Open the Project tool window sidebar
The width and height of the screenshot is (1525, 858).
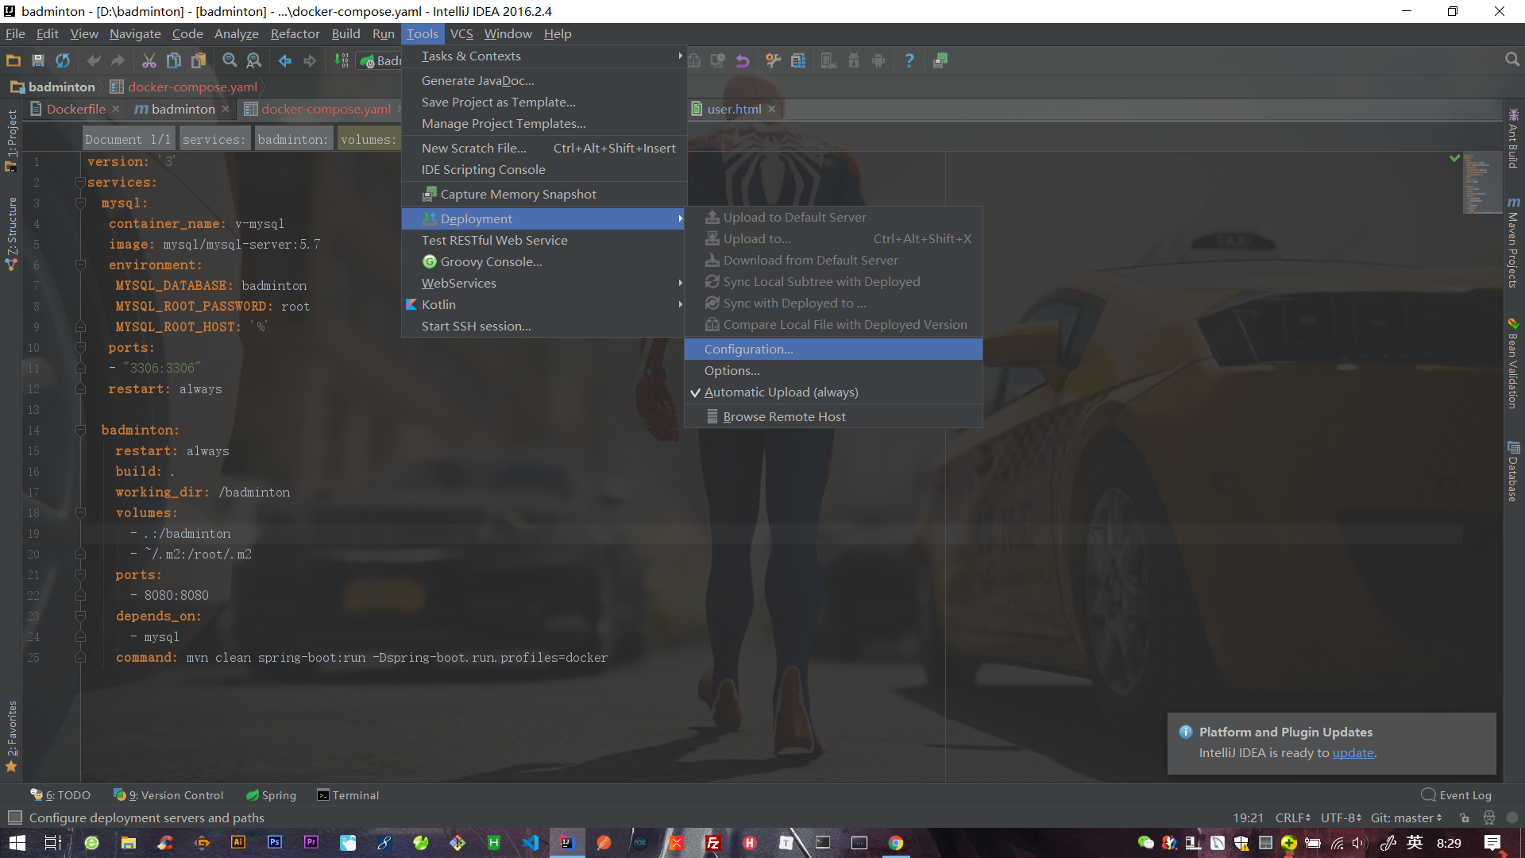point(11,141)
